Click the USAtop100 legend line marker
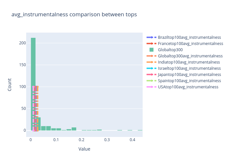 tap(151, 87)
